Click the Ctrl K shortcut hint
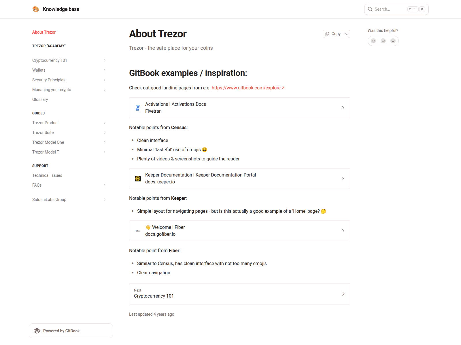Screen dimensions: 461x345 (416, 9)
